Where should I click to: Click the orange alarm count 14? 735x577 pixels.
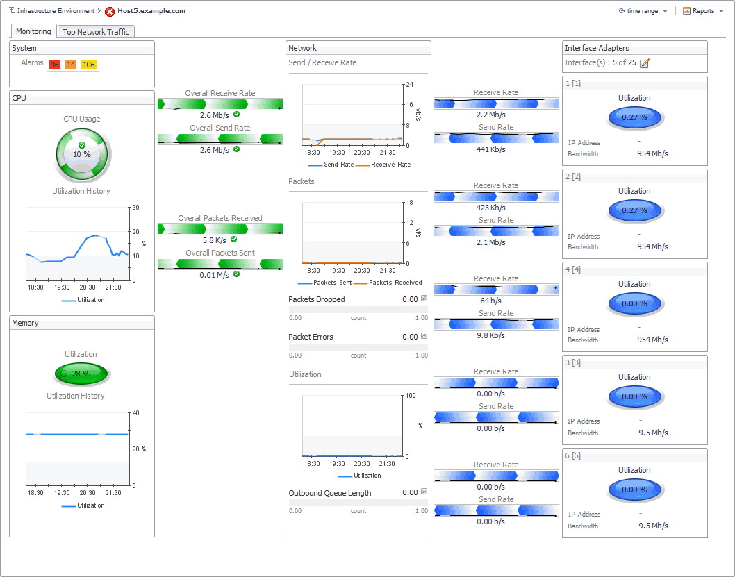[71, 65]
